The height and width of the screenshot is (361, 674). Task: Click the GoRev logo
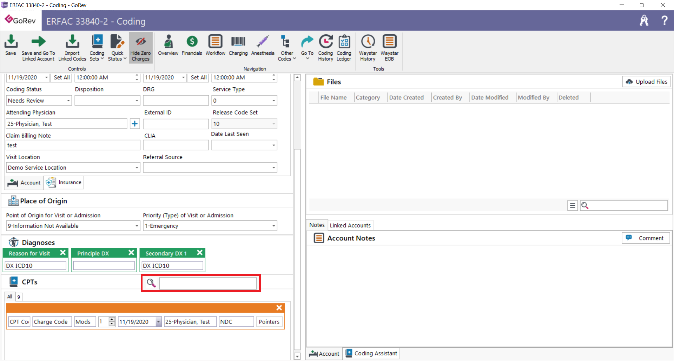21,20
